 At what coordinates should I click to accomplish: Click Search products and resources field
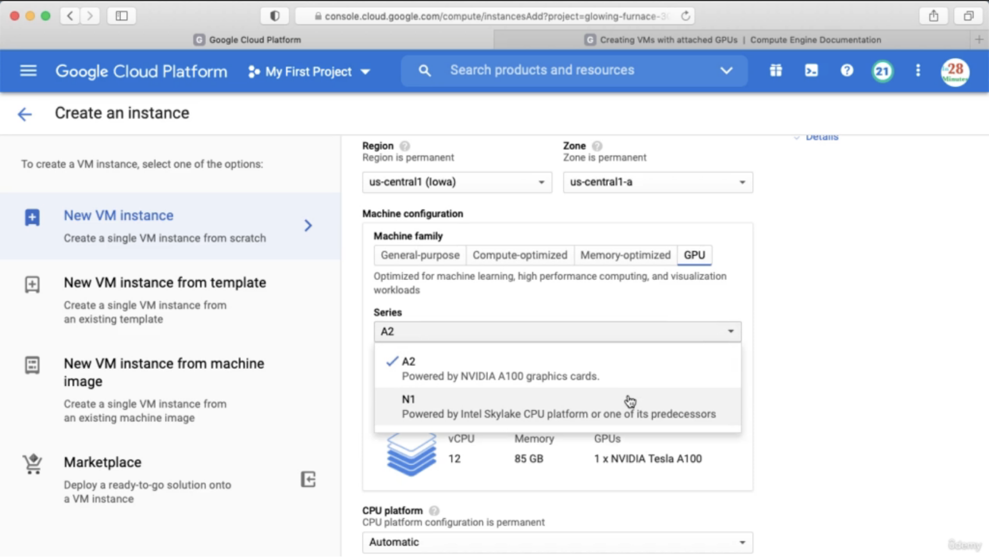(573, 70)
